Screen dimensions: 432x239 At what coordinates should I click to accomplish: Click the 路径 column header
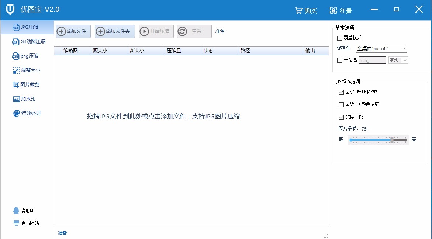click(272, 51)
